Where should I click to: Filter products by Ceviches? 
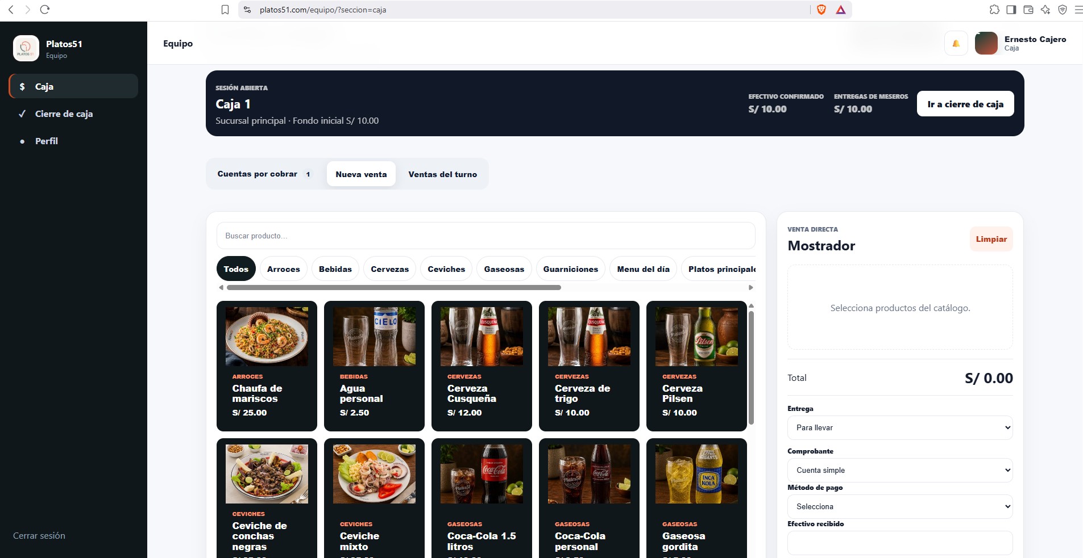pyautogui.click(x=446, y=269)
